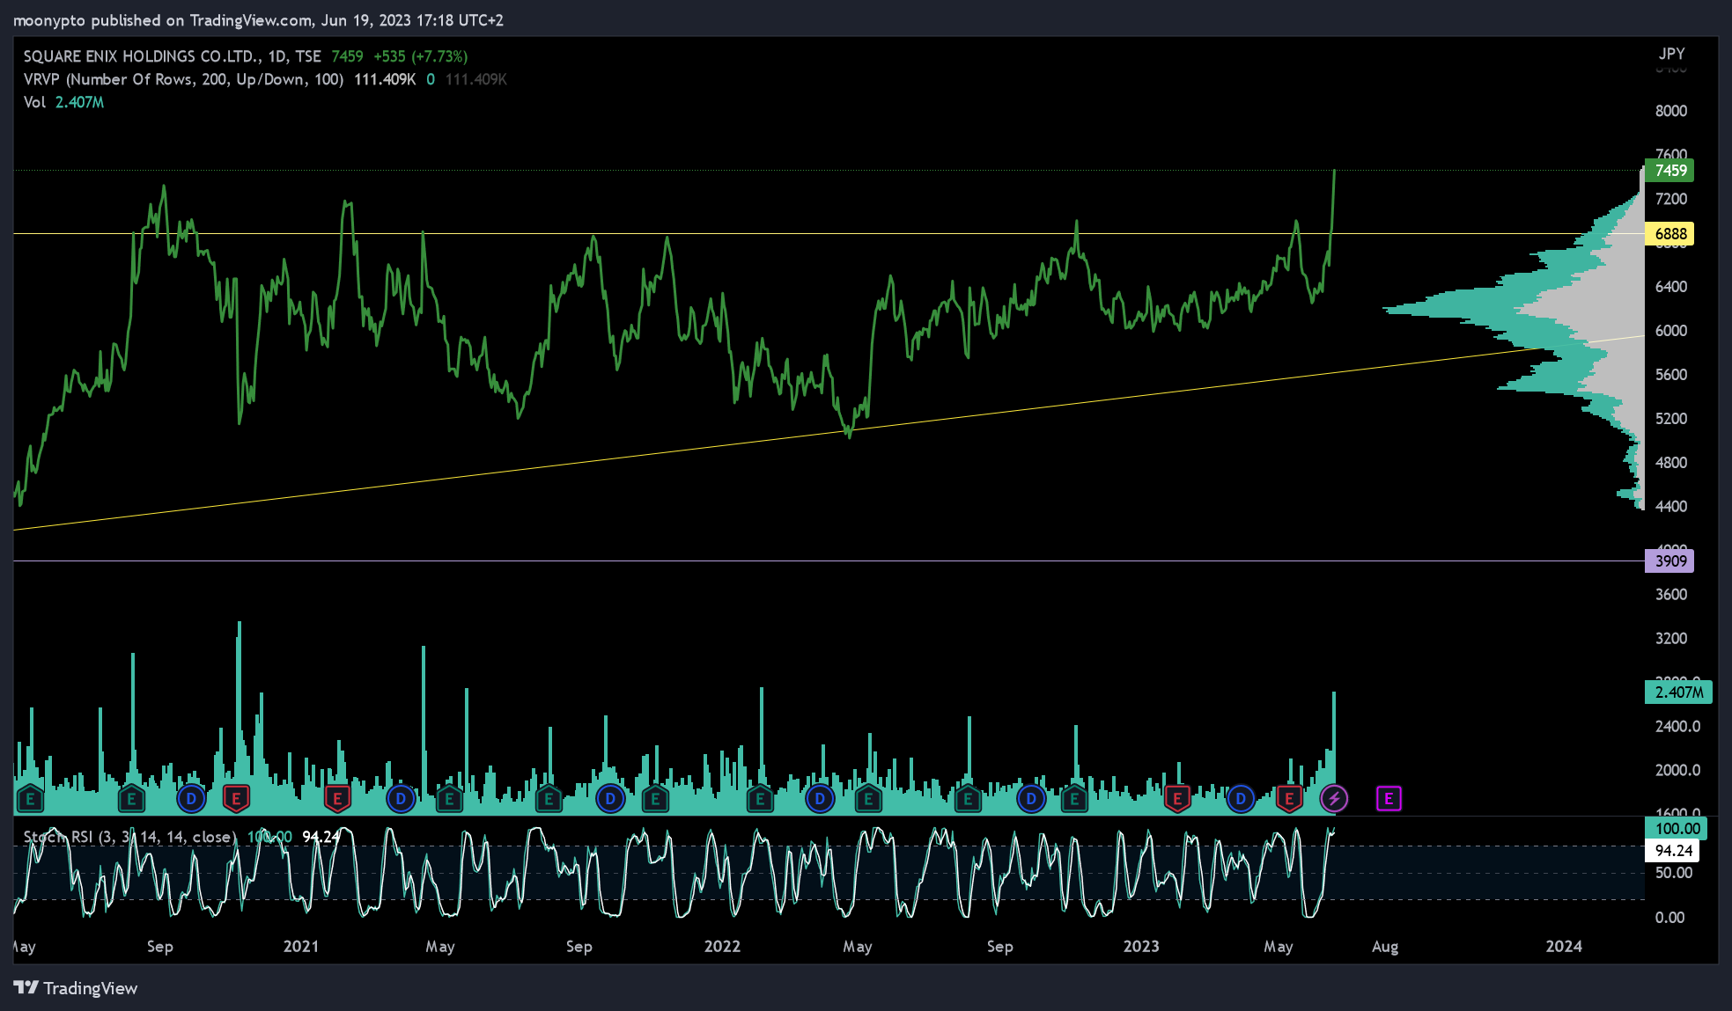Open the earnings marker in November 2021
The width and height of the screenshot is (1732, 1011).
tap(655, 799)
